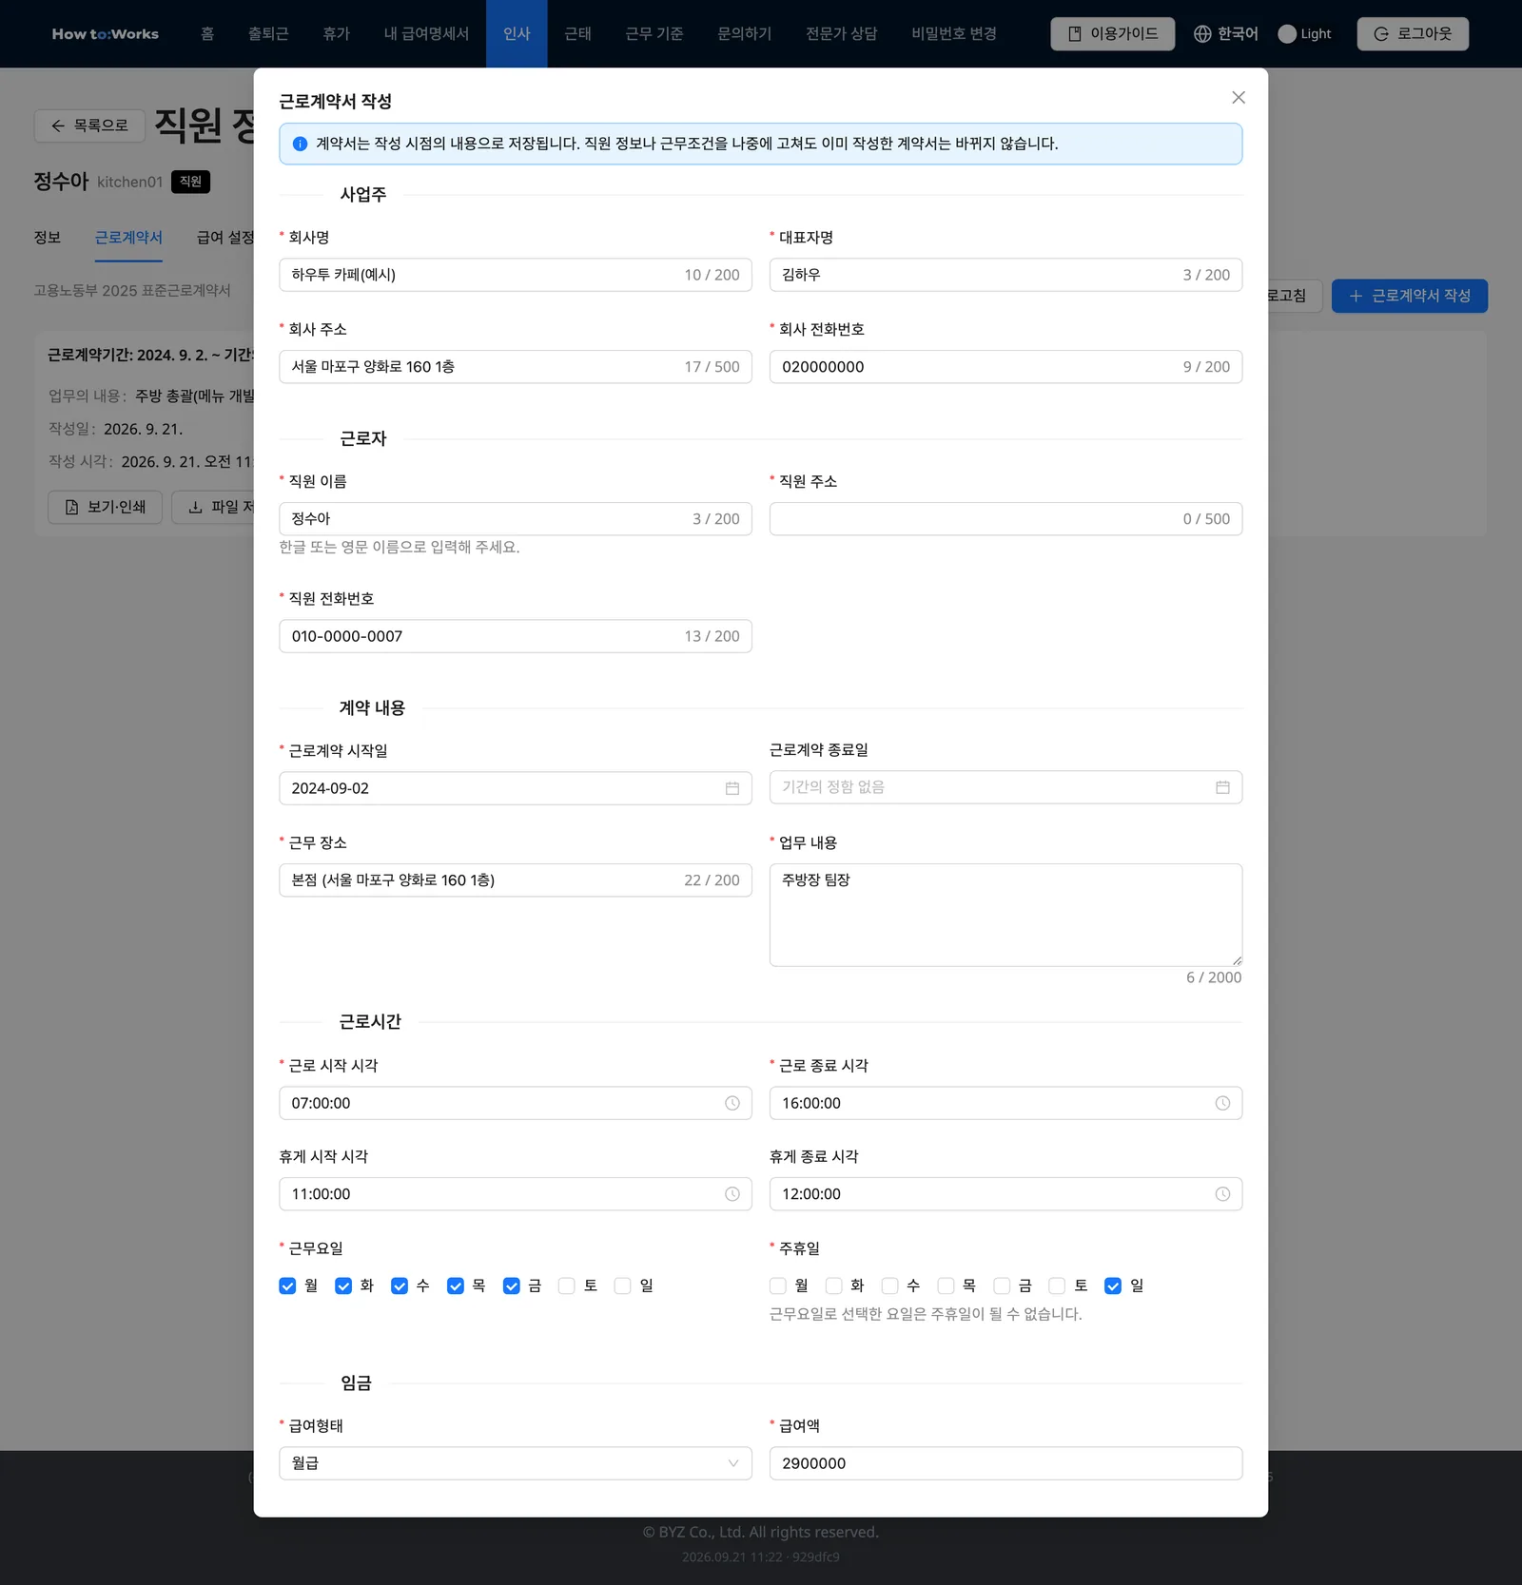The width and height of the screenshot is (1522, 1585).
Task: Click the 로그아웃 button
Action: click(x=1413, y=33)
